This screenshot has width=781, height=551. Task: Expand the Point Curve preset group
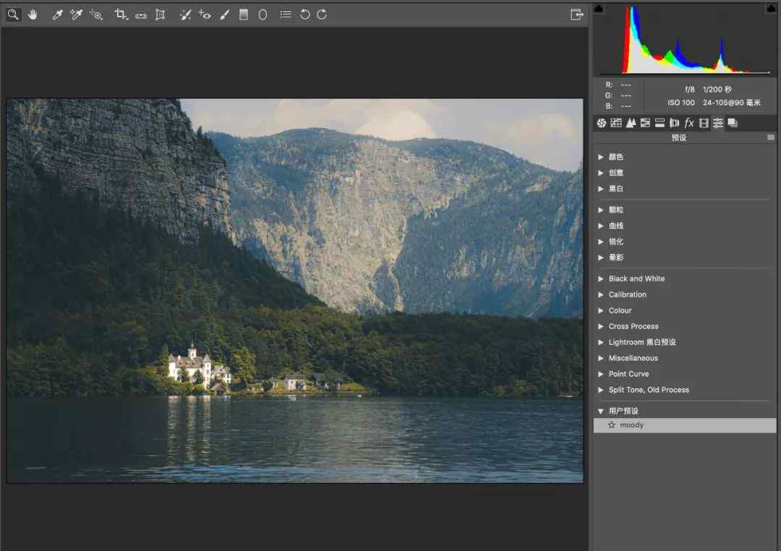pos(601,374)
